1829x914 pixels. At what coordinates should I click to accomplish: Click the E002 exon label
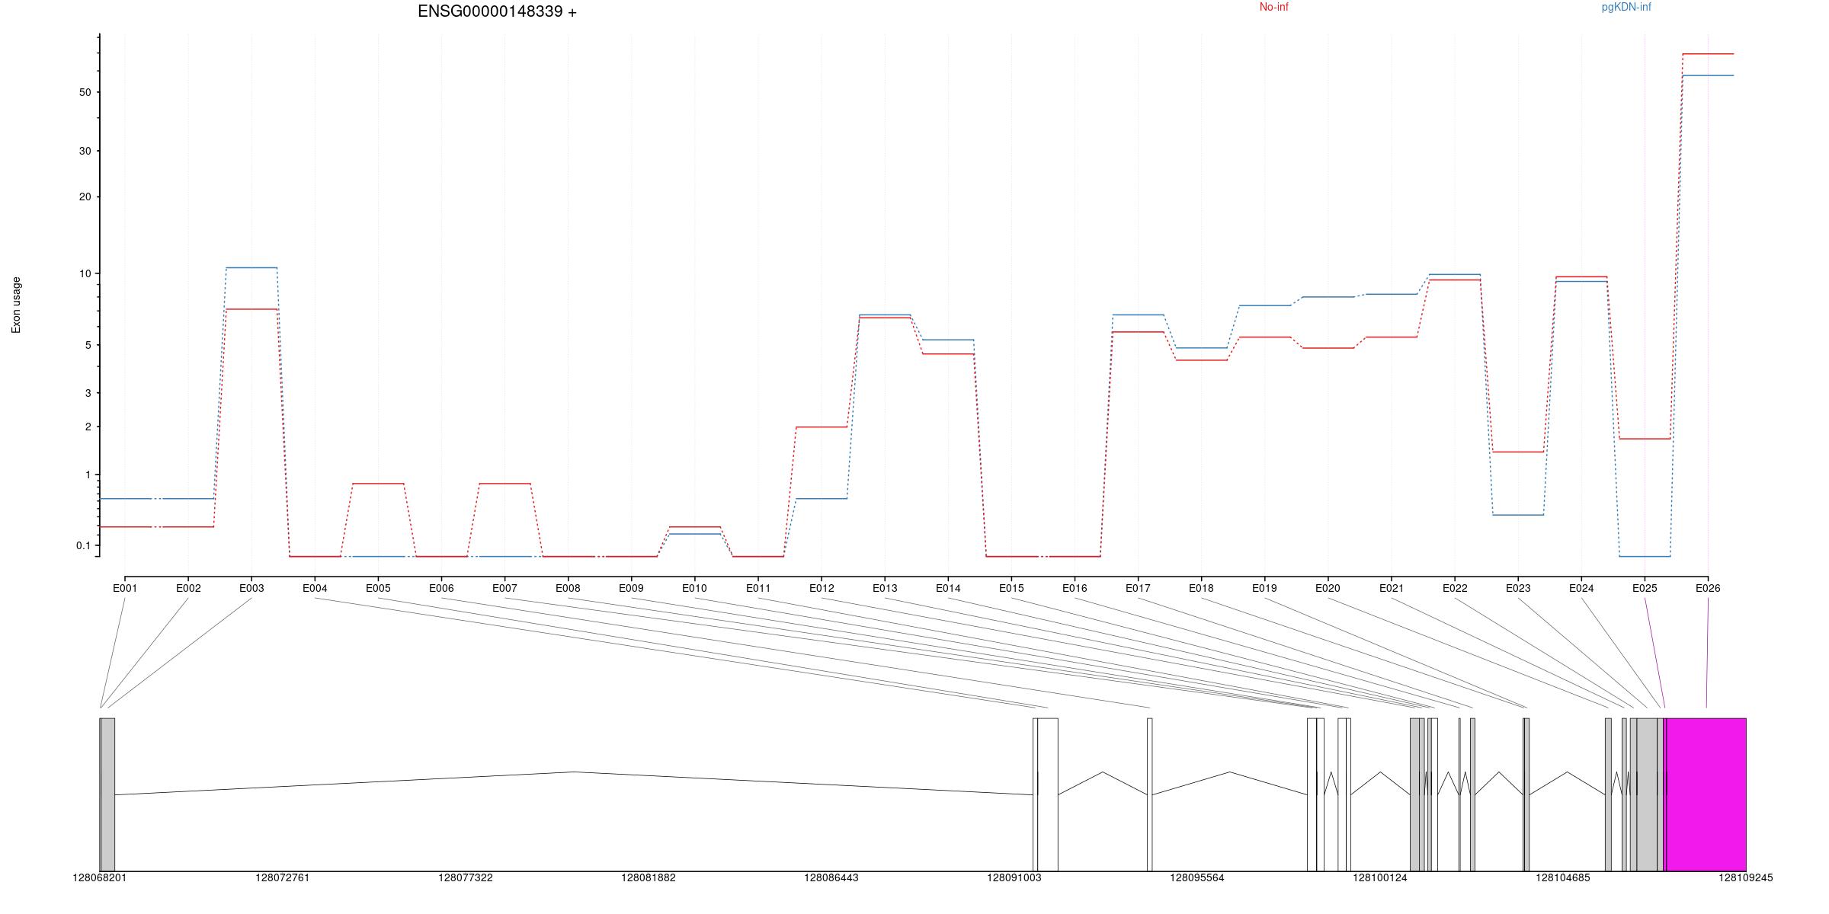coord(188,588)
